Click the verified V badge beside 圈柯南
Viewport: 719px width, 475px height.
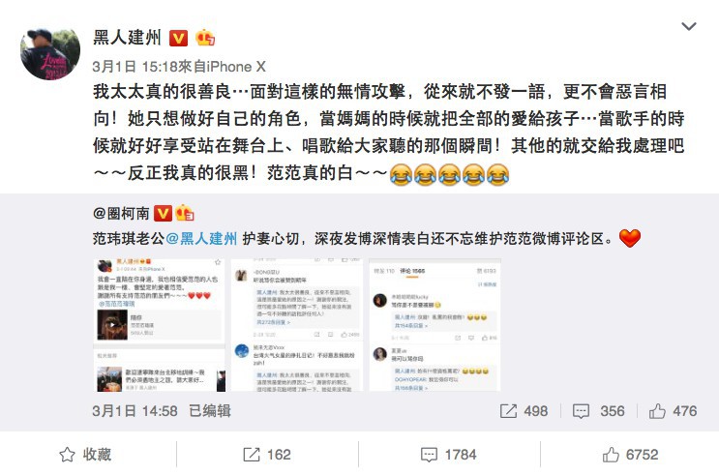point(163,213)
